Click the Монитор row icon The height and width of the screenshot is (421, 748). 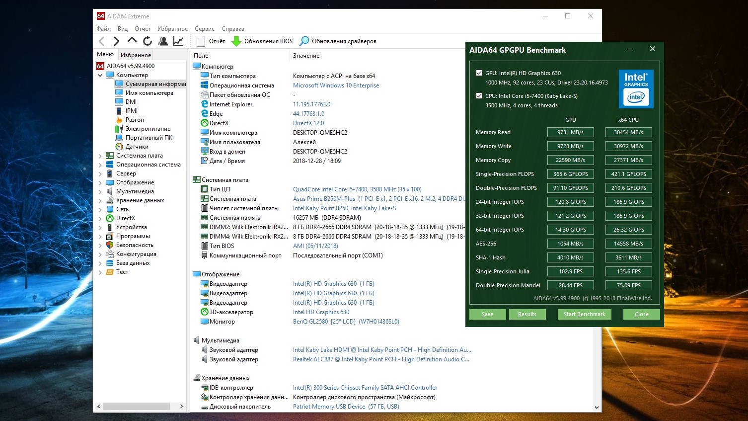205,322
